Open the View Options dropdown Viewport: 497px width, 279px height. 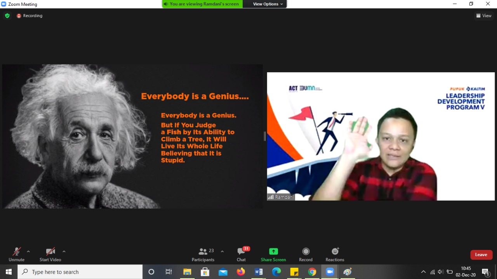pyautogui.click(x=268, y=4)
